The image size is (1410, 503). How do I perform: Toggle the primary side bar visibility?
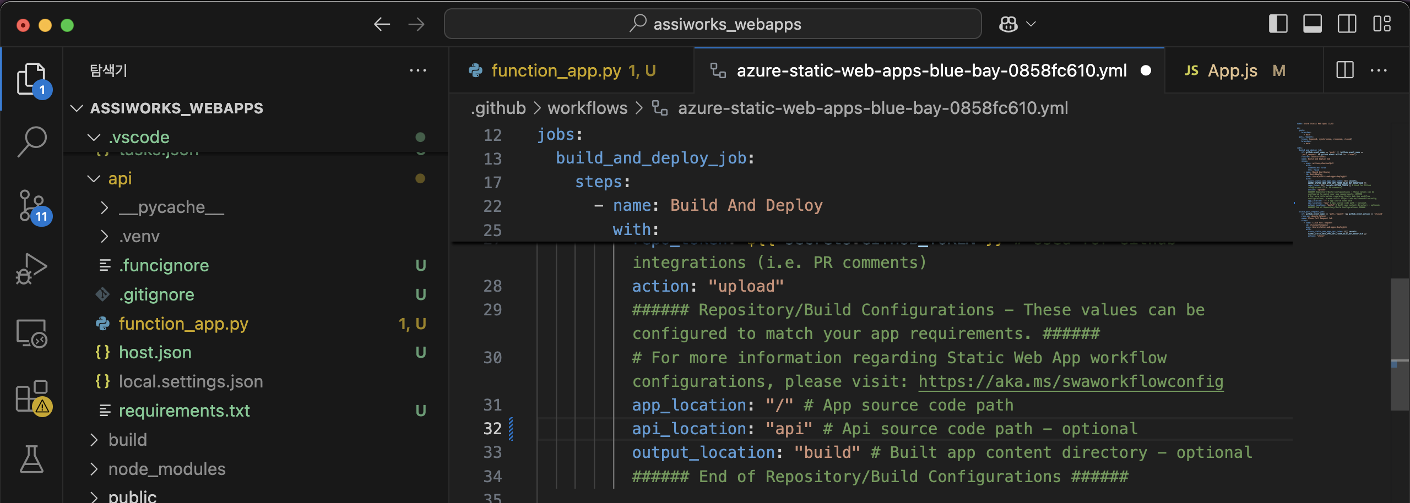(x=1278, y=24)
